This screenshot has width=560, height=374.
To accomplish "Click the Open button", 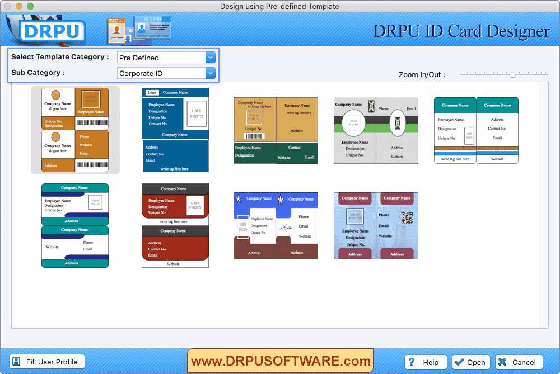I will (471, 362).
